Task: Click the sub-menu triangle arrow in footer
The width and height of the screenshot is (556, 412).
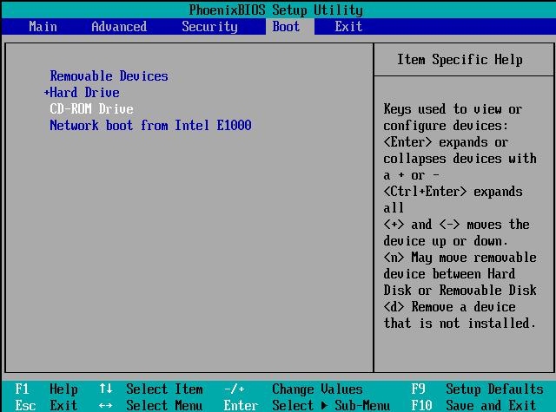Action: (324, 406)
